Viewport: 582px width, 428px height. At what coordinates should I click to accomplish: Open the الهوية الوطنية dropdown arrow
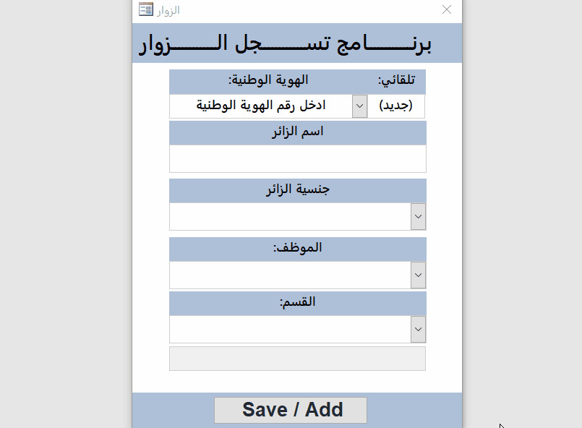(359, 106)
